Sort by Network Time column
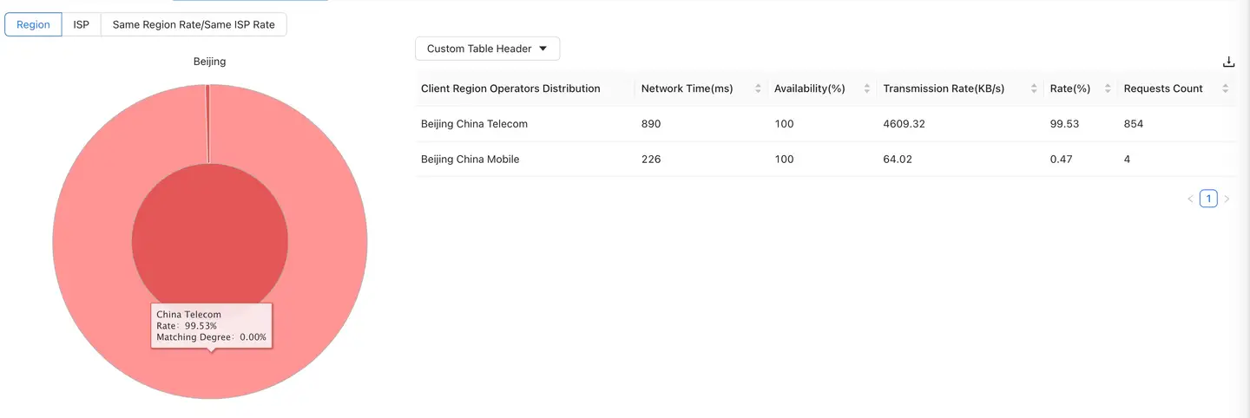The width and height of the screenshot is (1250, 418). [x=758, y=88]
